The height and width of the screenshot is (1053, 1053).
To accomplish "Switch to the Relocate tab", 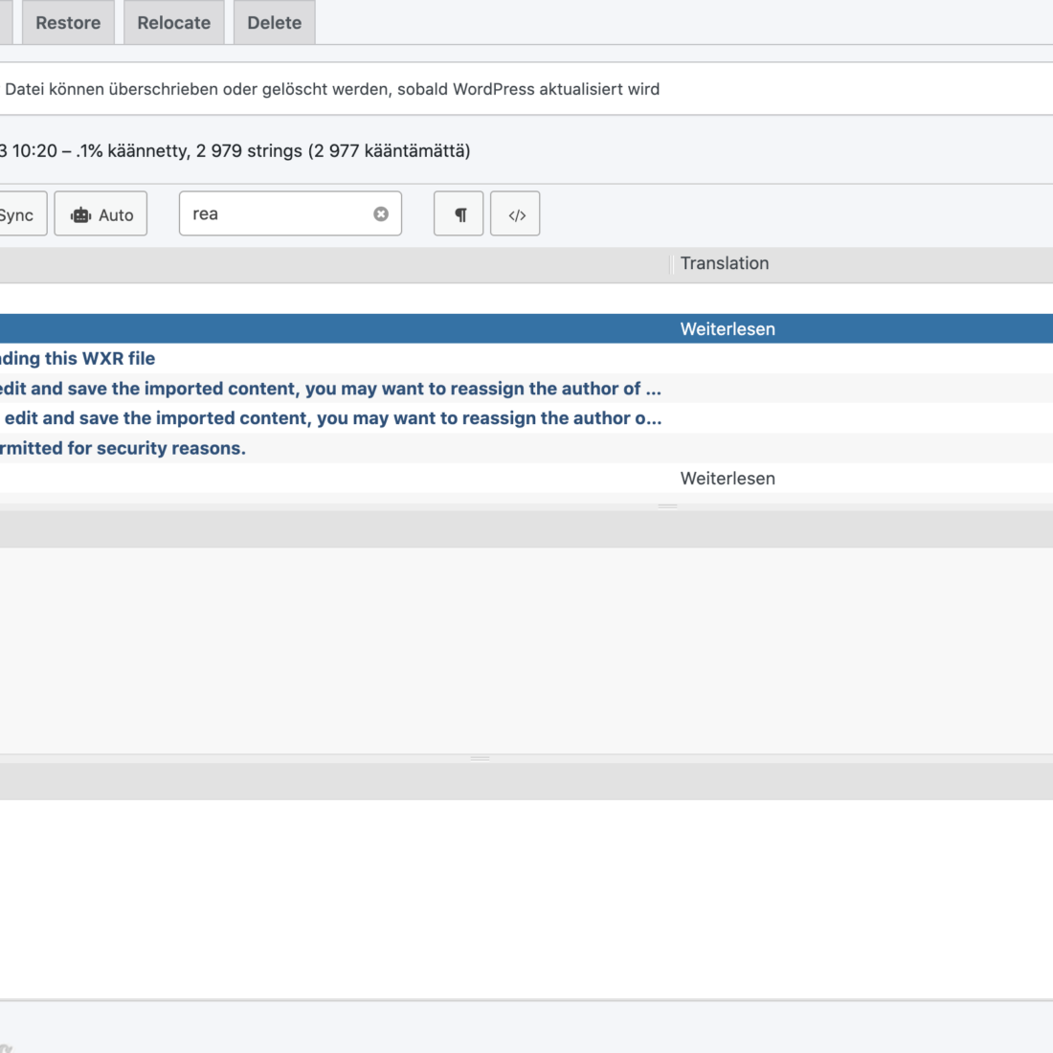I will (x=173, y=23).
